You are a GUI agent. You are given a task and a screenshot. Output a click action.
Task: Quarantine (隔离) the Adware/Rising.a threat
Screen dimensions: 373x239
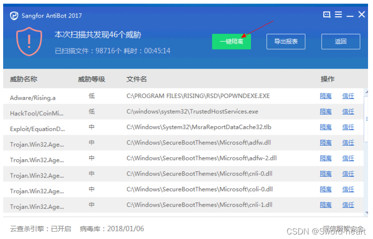[x=326, y=96]
